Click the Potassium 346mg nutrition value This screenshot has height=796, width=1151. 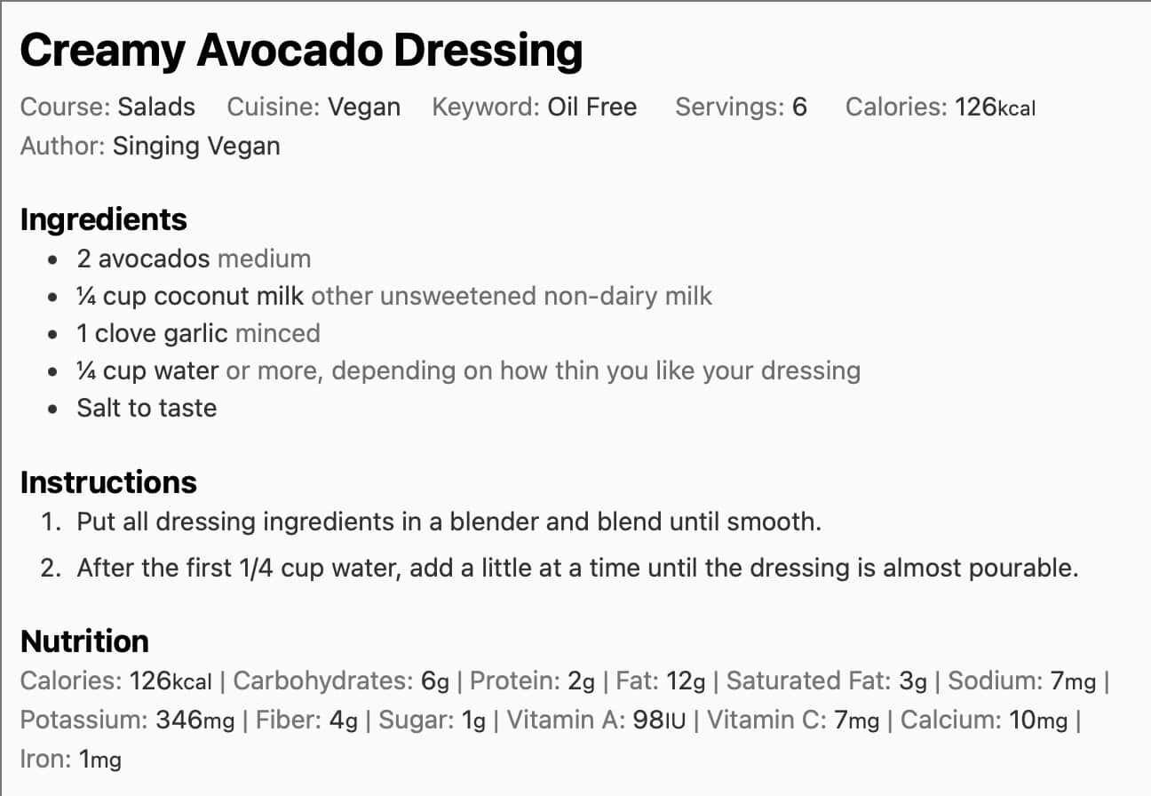click(194, 720)
